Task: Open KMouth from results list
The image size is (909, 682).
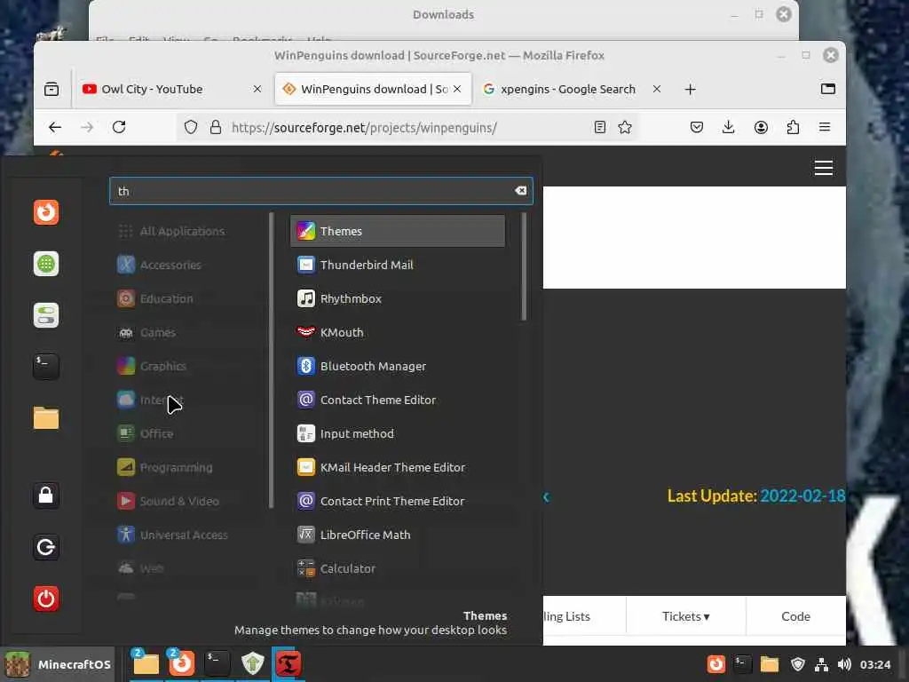Action: click(397, 332)
